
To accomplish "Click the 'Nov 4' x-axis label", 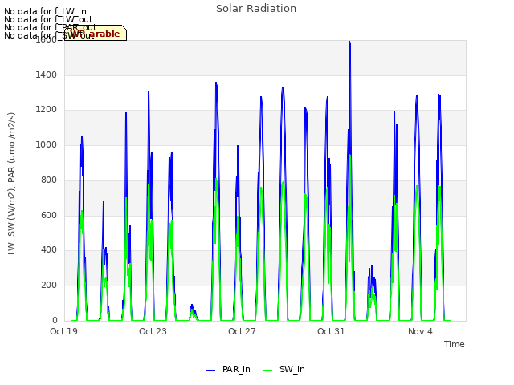I will pos(420,331).
